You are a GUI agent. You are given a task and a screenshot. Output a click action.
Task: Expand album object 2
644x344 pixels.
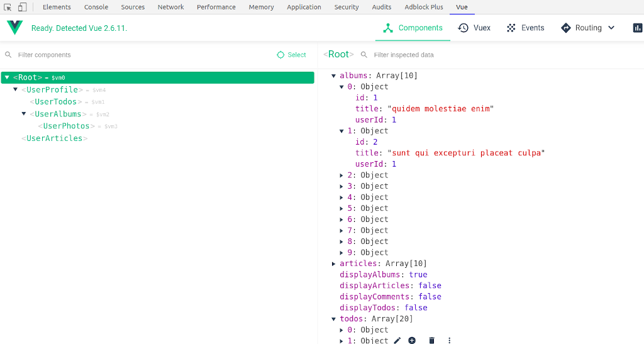pyautogui.click(x=342, y=175)
